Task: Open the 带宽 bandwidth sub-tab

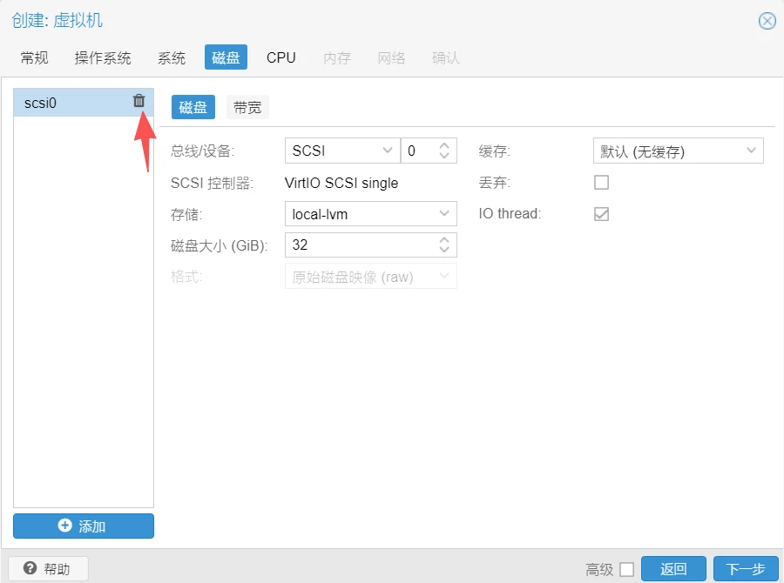Action: [247, 108]
